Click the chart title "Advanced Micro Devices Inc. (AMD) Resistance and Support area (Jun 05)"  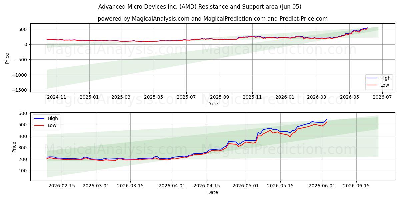click(x=200, y=7)
